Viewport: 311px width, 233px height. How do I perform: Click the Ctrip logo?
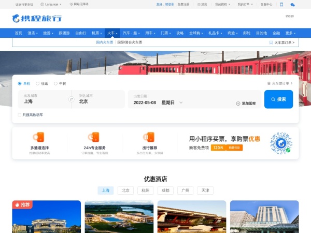point(37,19)
